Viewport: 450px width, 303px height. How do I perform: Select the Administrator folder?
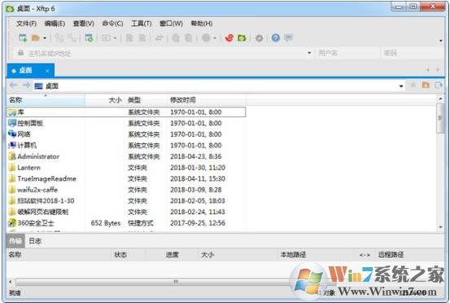[126, 156]
